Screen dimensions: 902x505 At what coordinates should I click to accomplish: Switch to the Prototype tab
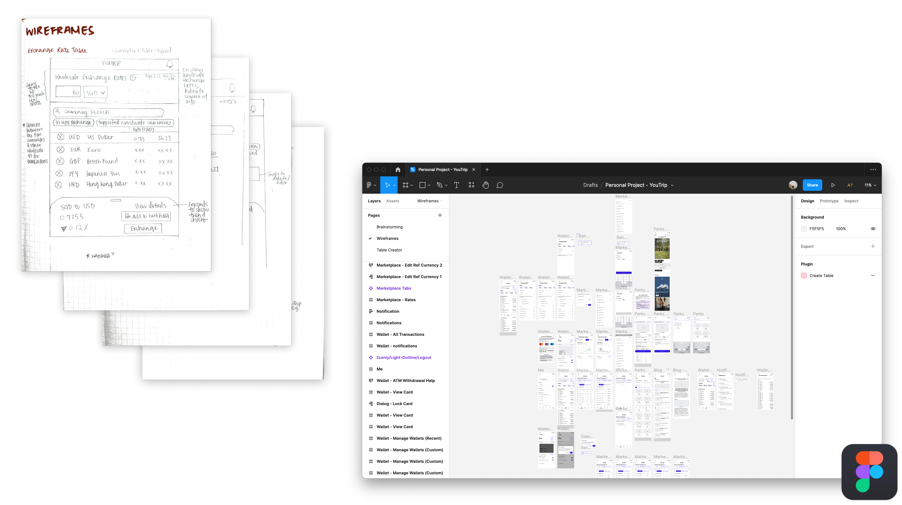coord(829,201)
